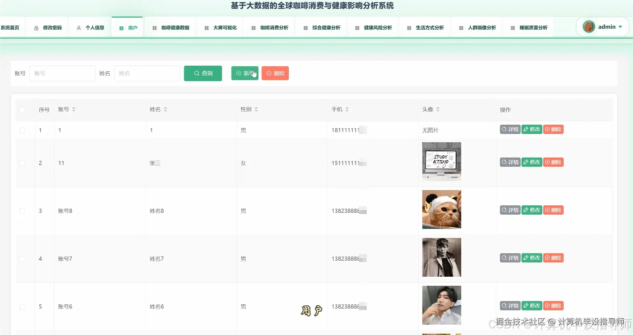Image resolution: width=633 pixels, height=335 pixels.
Task: Click the magnifier icon inside the 查询 button
Action: [196, 73]
